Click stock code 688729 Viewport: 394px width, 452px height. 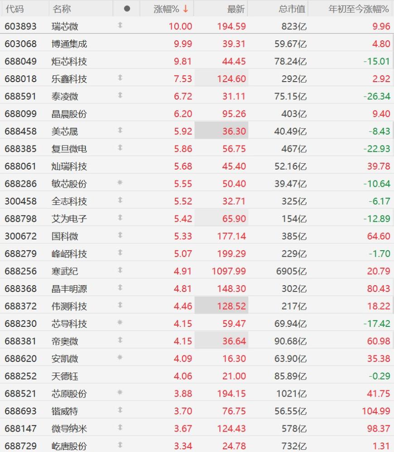pyautogui.click(x=20, y=446)
